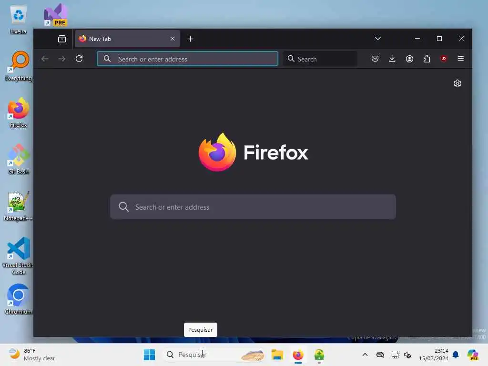Open a new tab with plus button
The image size is (488, 366).
191,39
